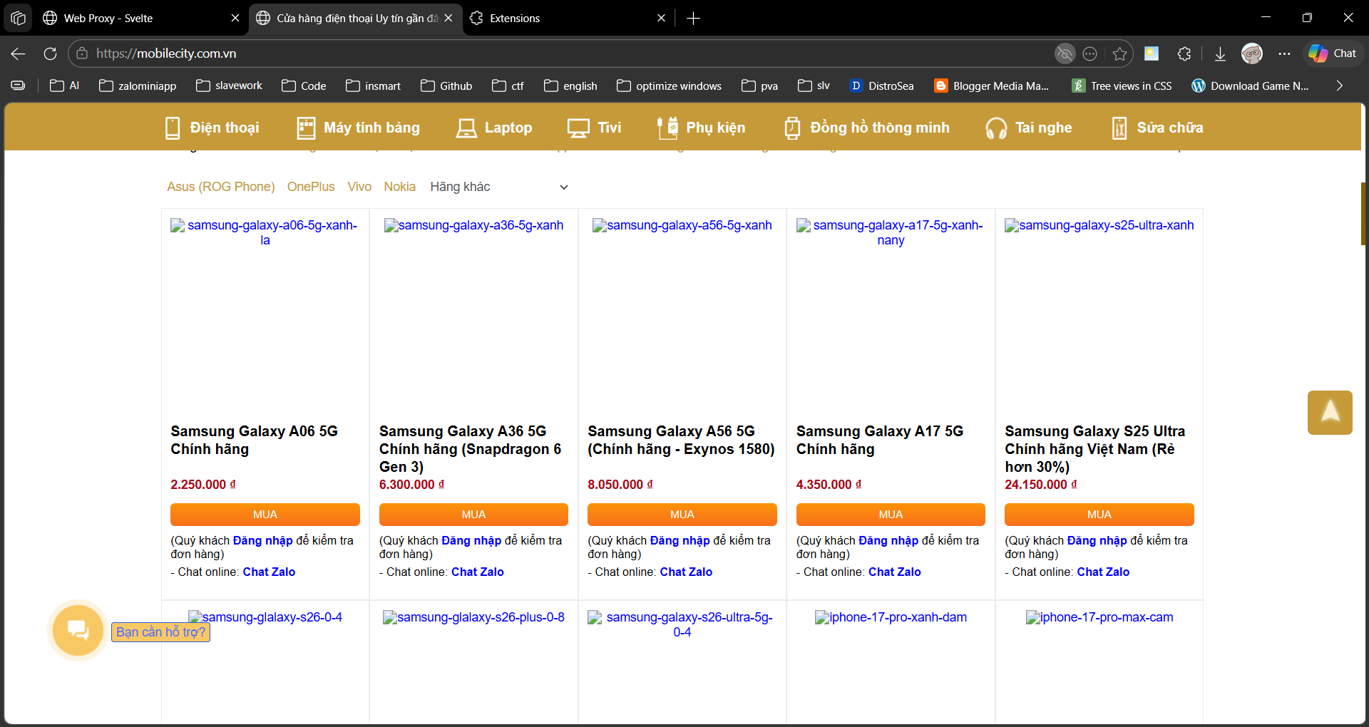Screen dimensions: 1369x727
Task: Switch to the Web Proxy - Svelte tab
Action: (141, 18)
